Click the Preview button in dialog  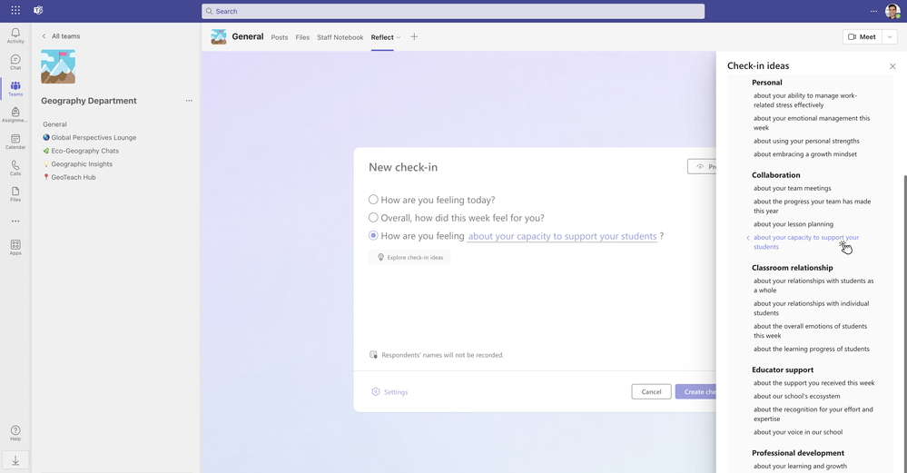pos(702,166)
